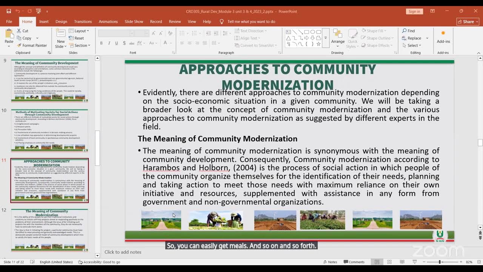Click the Decrease Font Size icon
Screen dimensions: 483x272
pos(161,33)
